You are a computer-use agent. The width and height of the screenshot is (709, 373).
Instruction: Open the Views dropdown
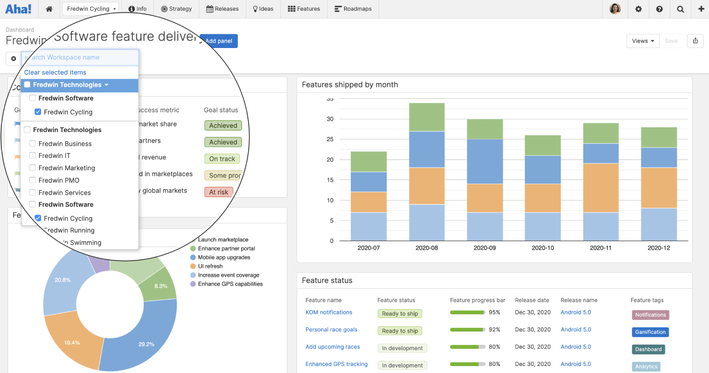[x=643, y=41]
